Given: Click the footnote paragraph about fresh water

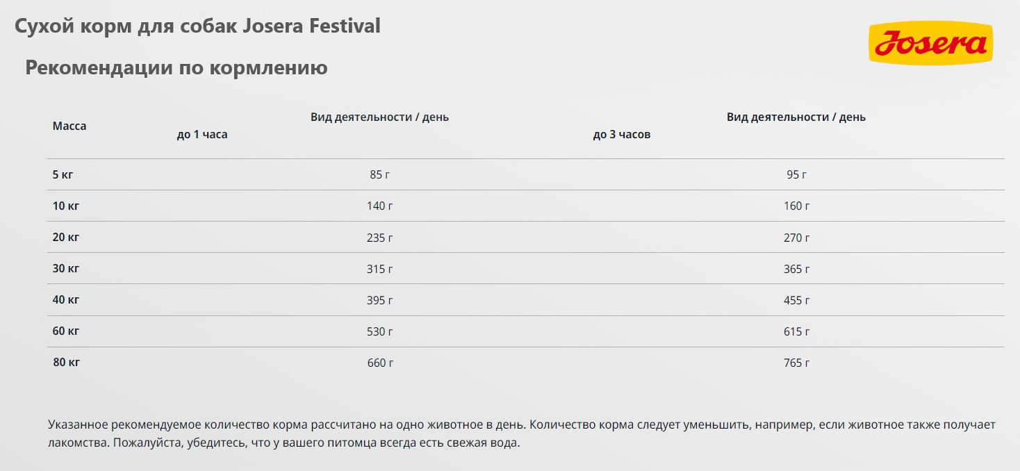Looking at the screenshot, I should [521, 433].
